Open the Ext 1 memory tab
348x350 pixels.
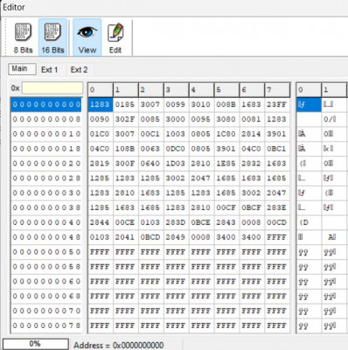click(49, 70)
